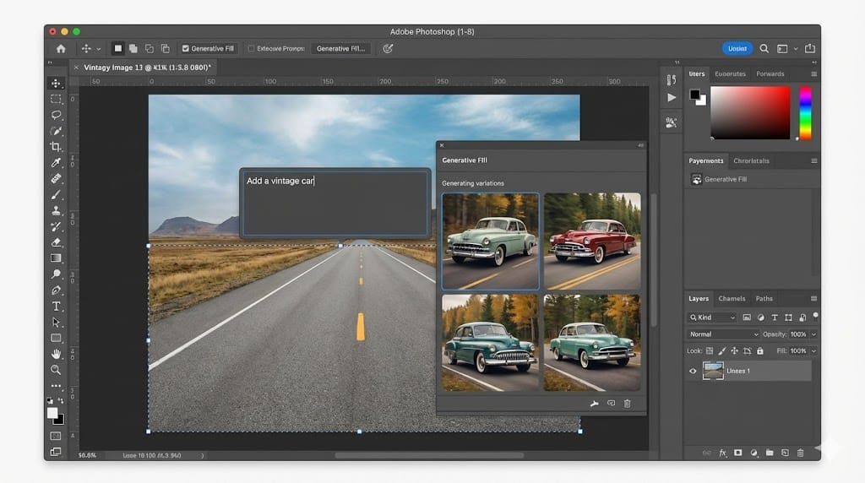The height and width of the screenshot is (483, 865).
Task: Switch to the Forwards tab in the color panel
Action: tap(770, 73)
